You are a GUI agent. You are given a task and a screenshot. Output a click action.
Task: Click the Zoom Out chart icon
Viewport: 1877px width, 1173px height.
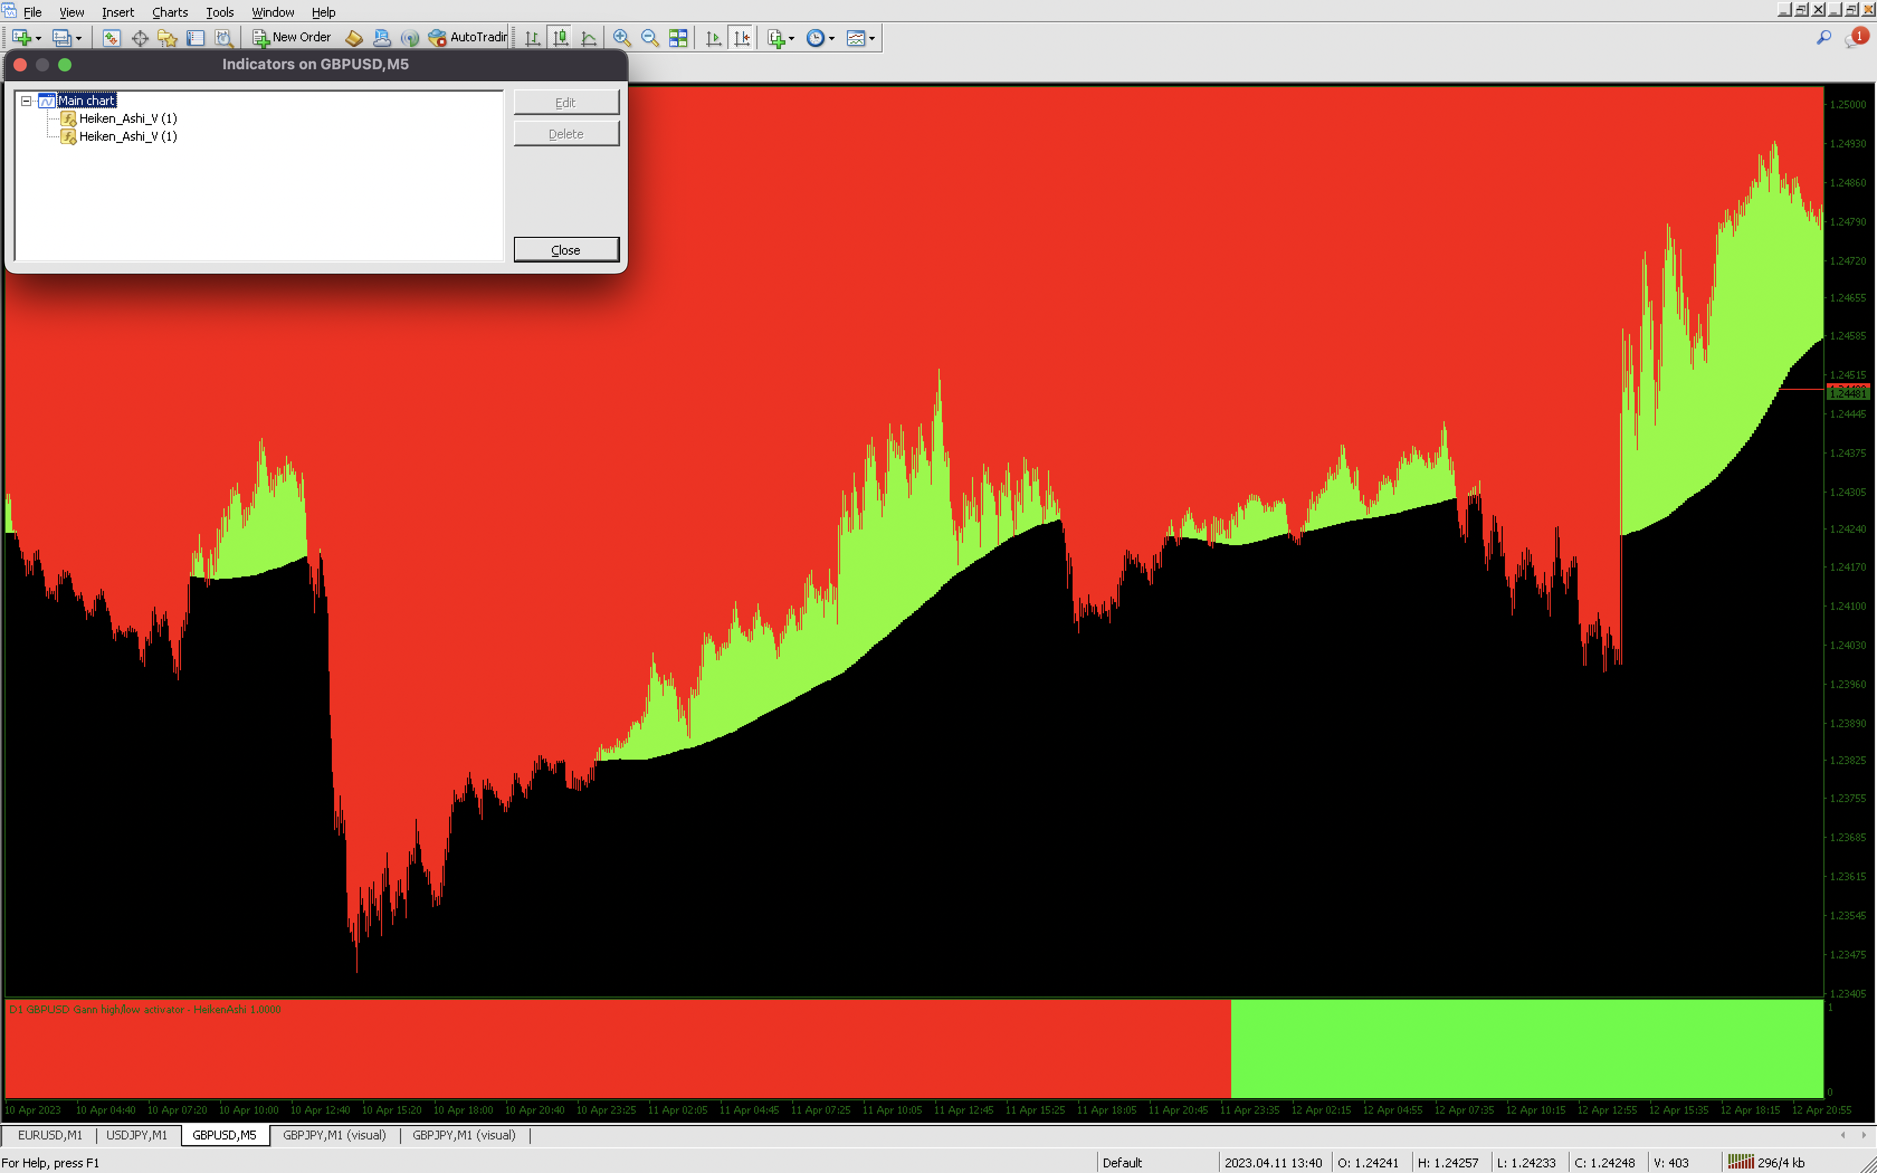click(x=650, y=37)
